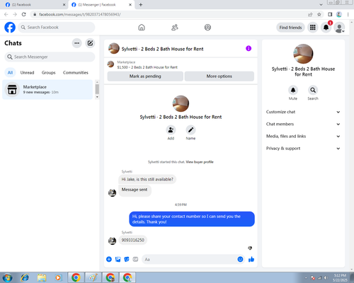Viewport: 354px width, 283px height.
Task: Open Chrome side panel icon
Action: coord(330,14)
